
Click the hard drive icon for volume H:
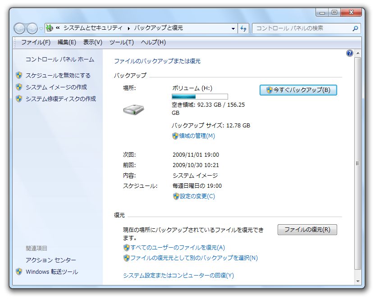click(x=133, y=109)
